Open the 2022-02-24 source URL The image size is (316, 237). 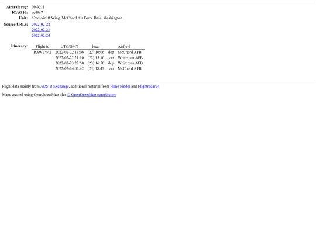pos(41,35)
